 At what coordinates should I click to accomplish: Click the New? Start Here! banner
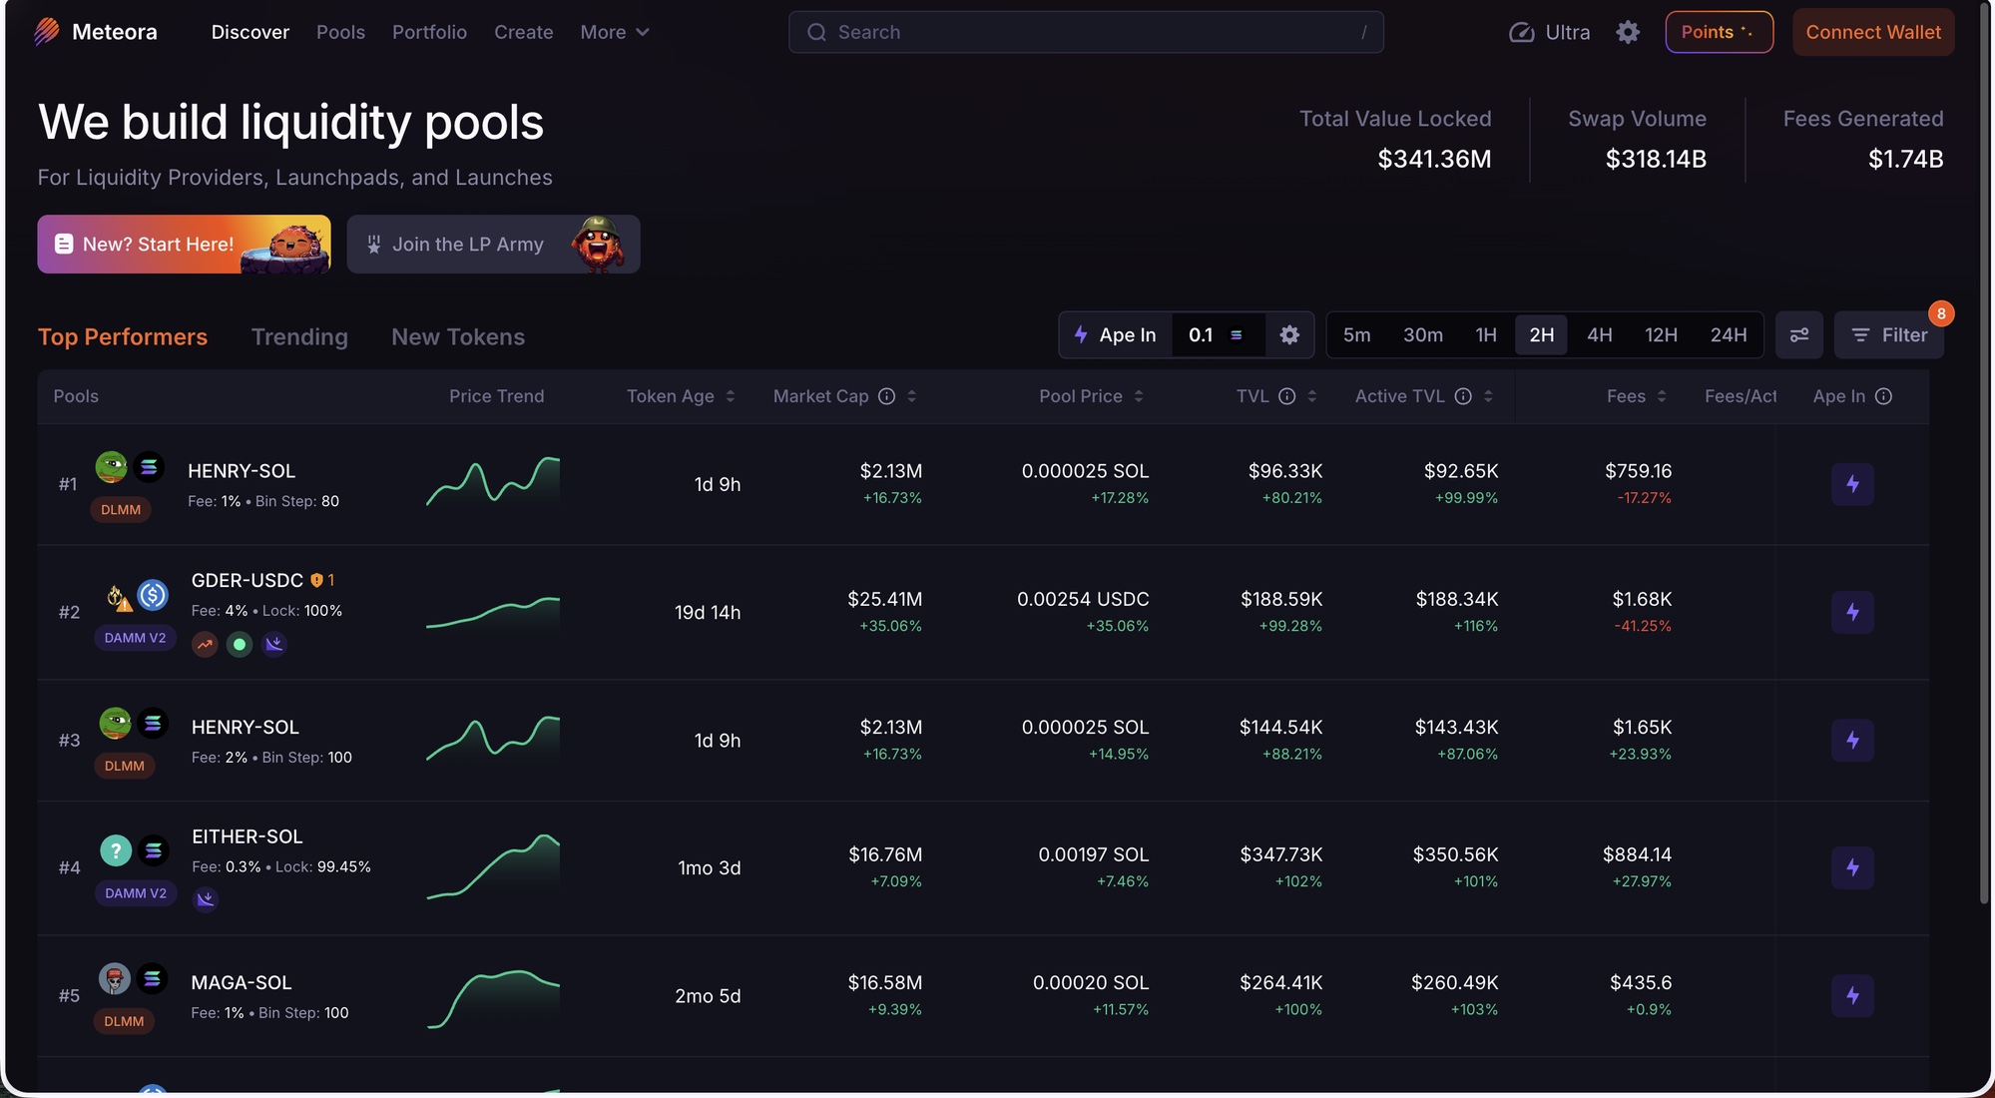coord(184,245)
